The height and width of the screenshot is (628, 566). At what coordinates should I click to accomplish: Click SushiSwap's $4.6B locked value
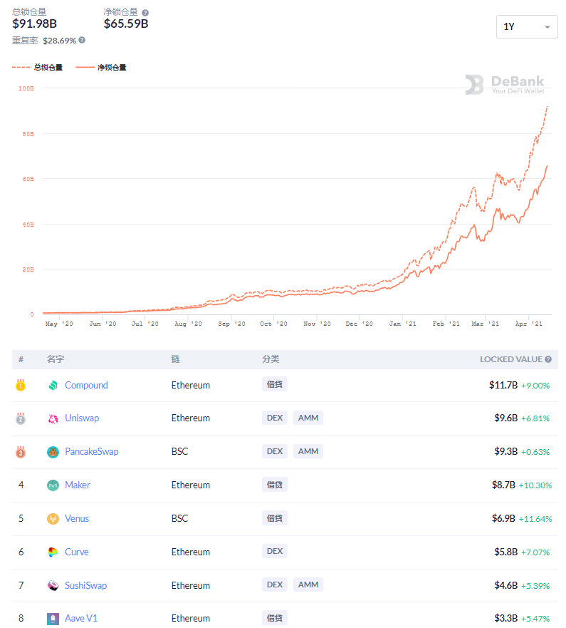[x=506, y=585]
